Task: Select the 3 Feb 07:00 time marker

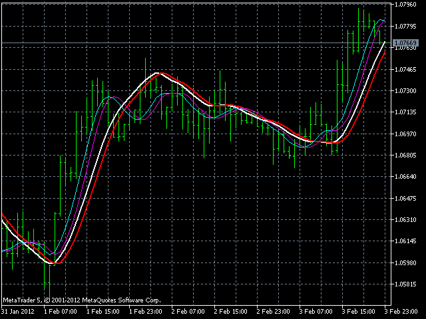Action: (317, 311)
